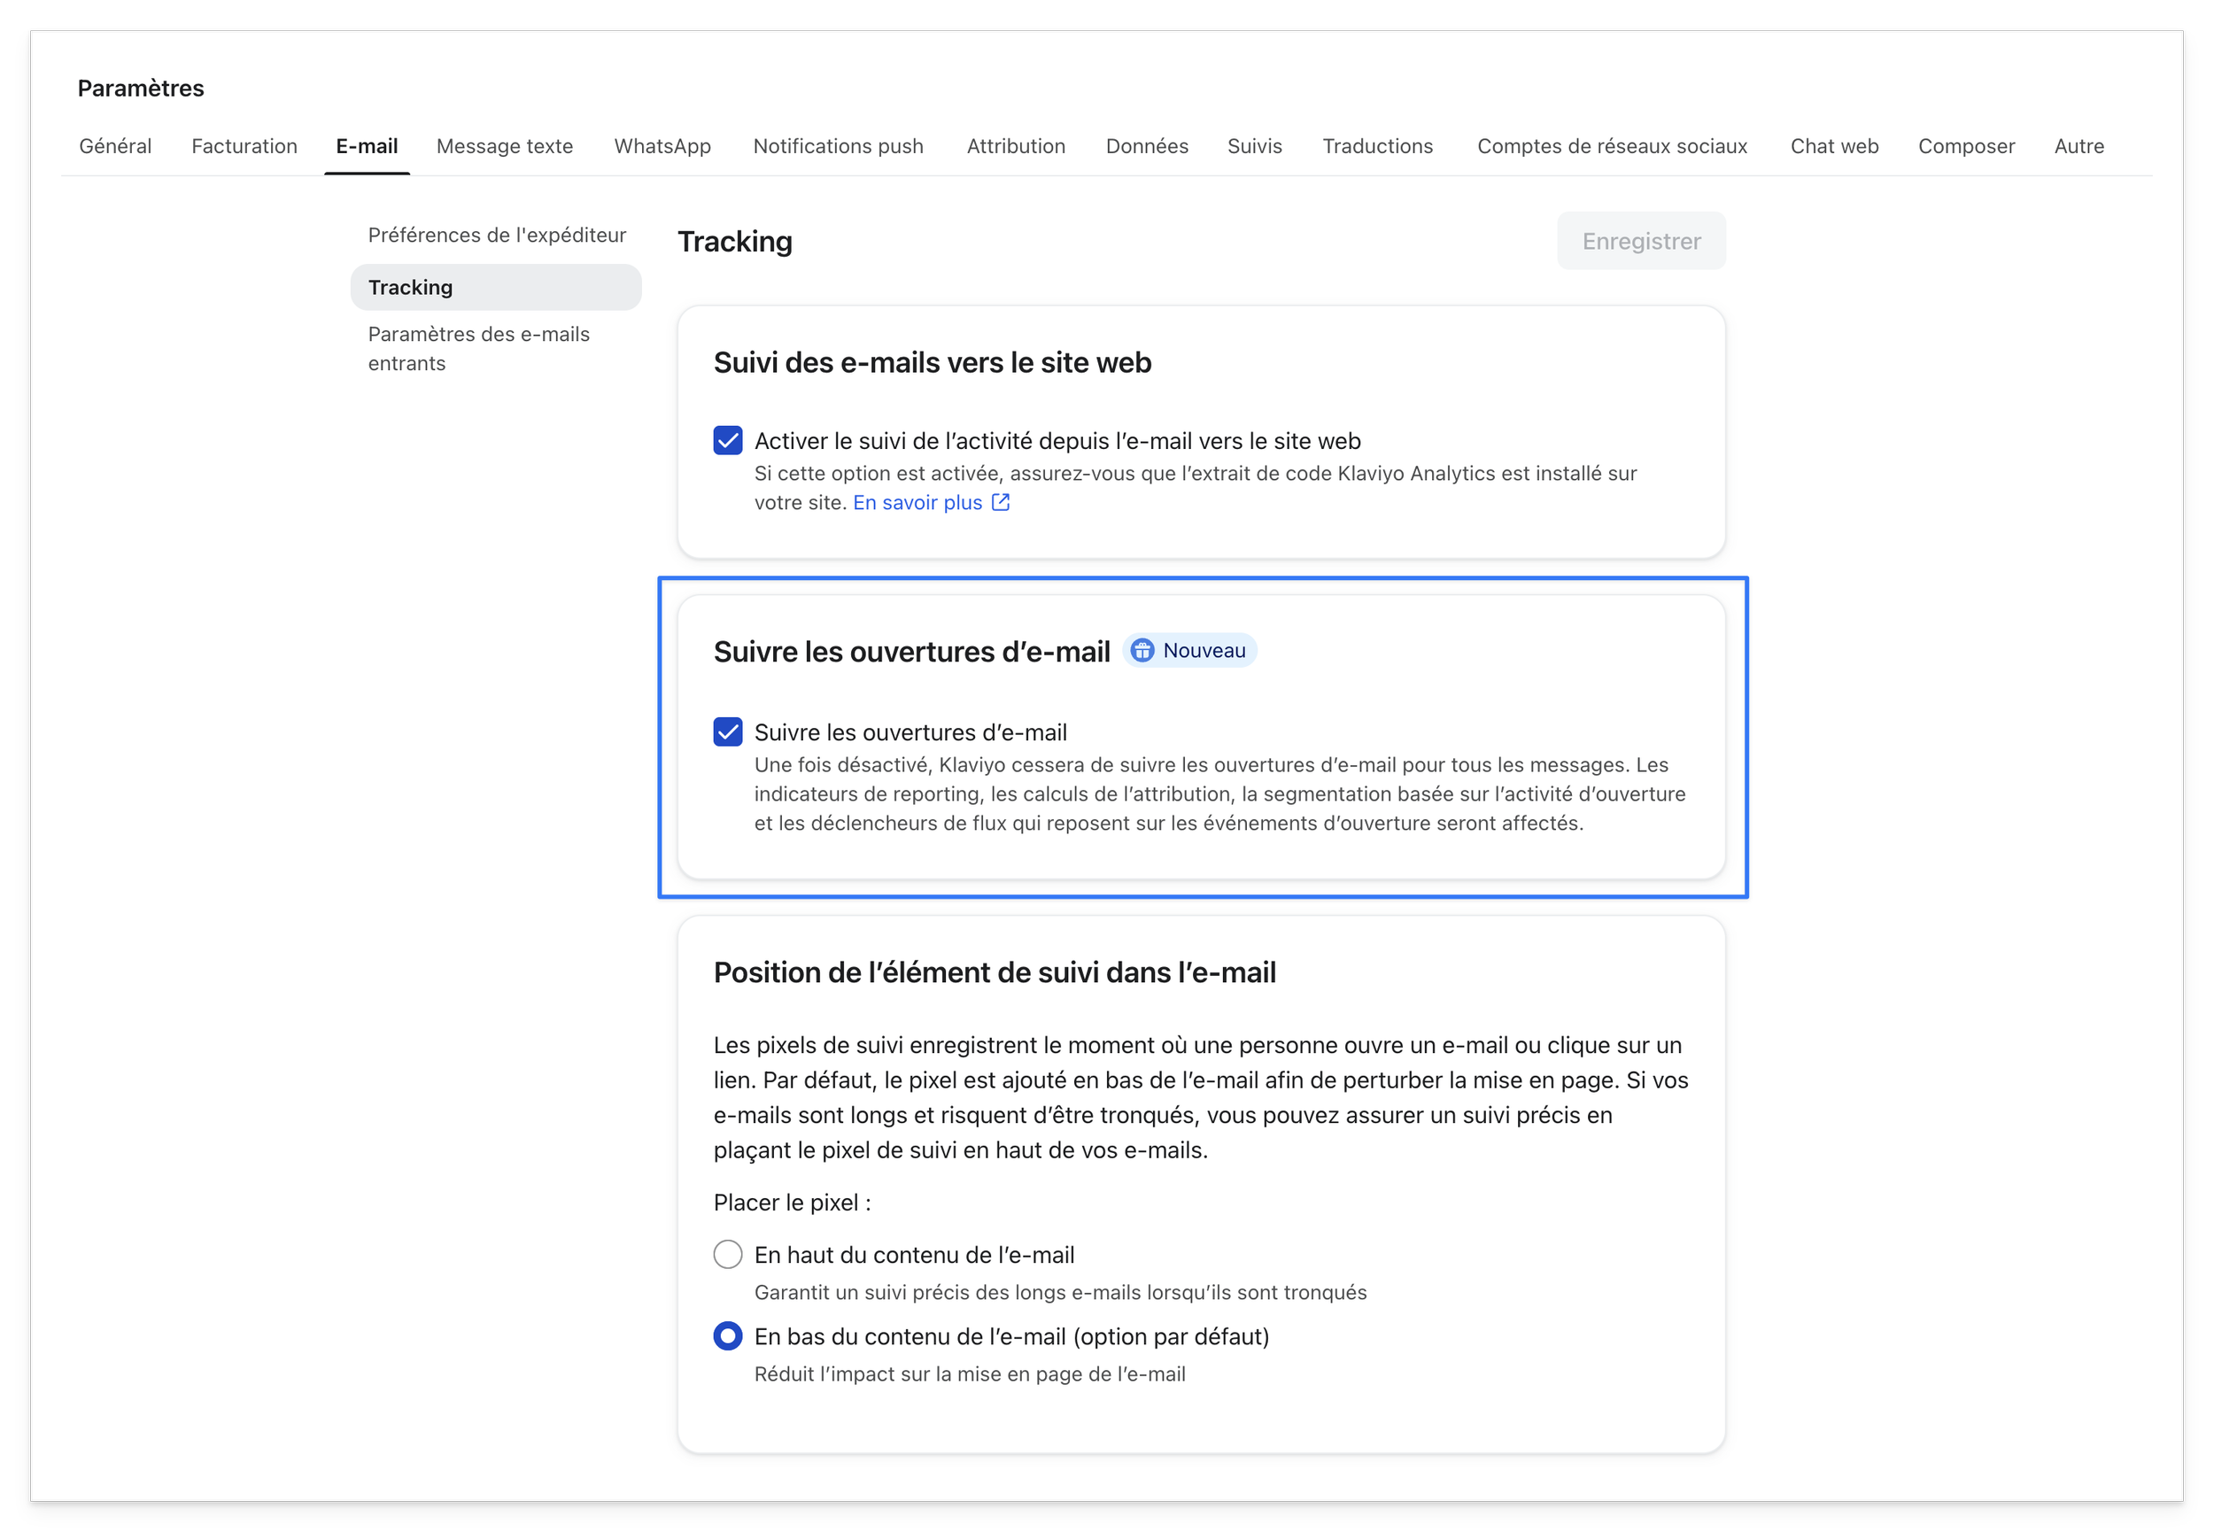Image resolution: width=2214 pixels, height=1532 pixels.
Task: Click the external link icon after En savoir plus
Action: tap(1000, 502)
